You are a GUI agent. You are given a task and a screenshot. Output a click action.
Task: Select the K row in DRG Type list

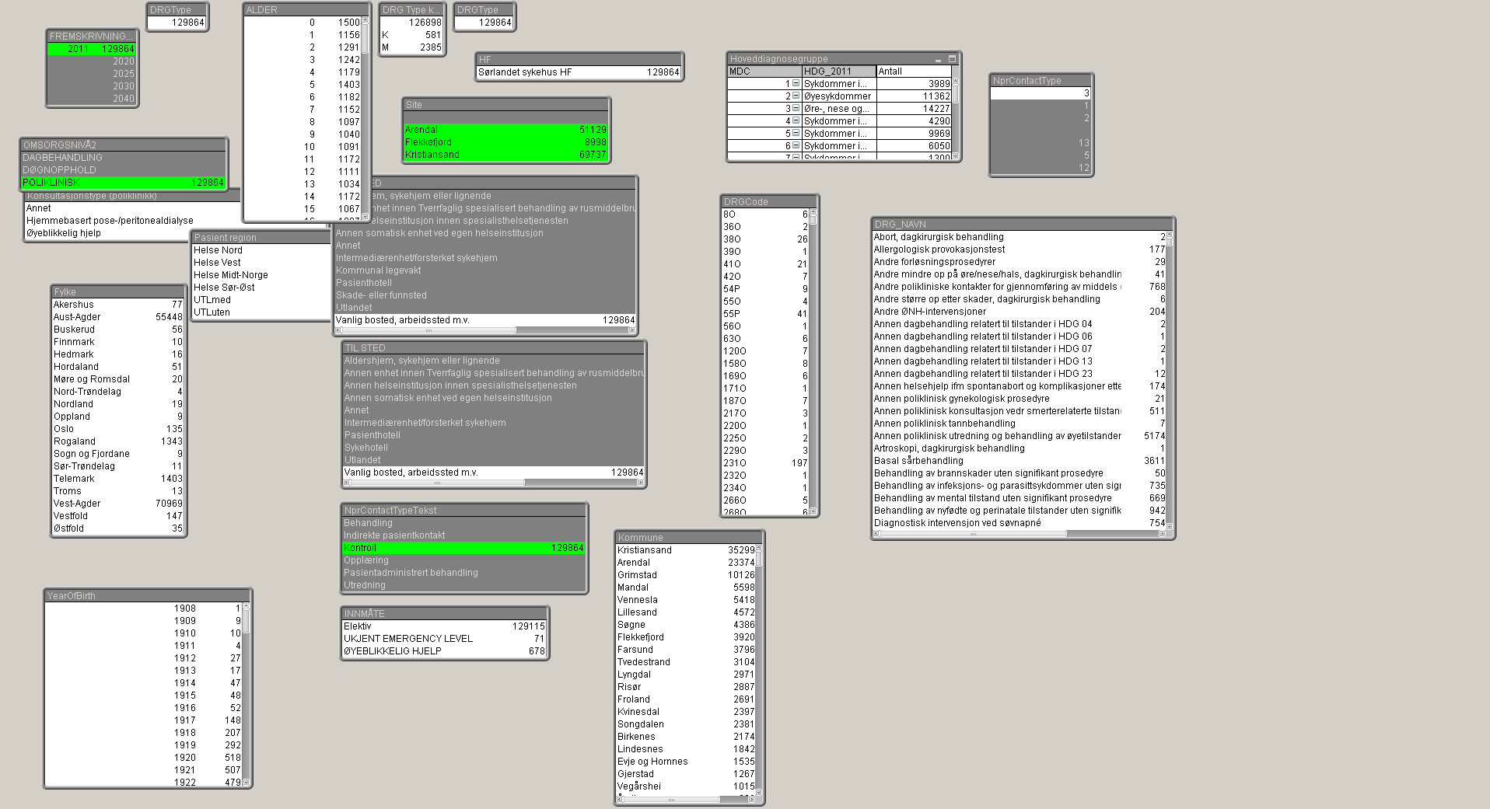click(x=411, y=35)
